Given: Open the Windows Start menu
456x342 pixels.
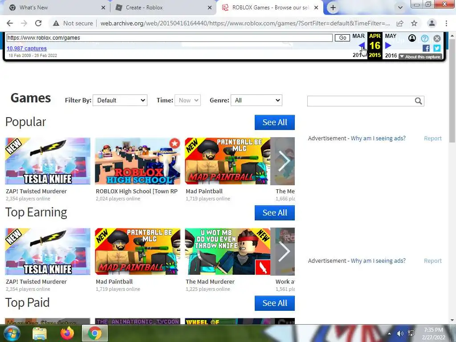Looking at the screenshot, I should (x=11, y=333).
